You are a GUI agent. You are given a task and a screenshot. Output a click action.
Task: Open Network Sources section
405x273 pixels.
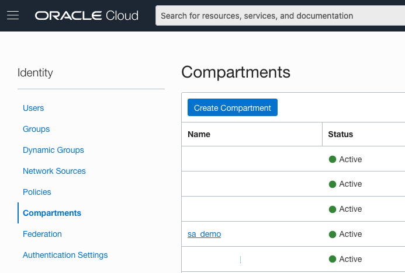pos(54,171)
